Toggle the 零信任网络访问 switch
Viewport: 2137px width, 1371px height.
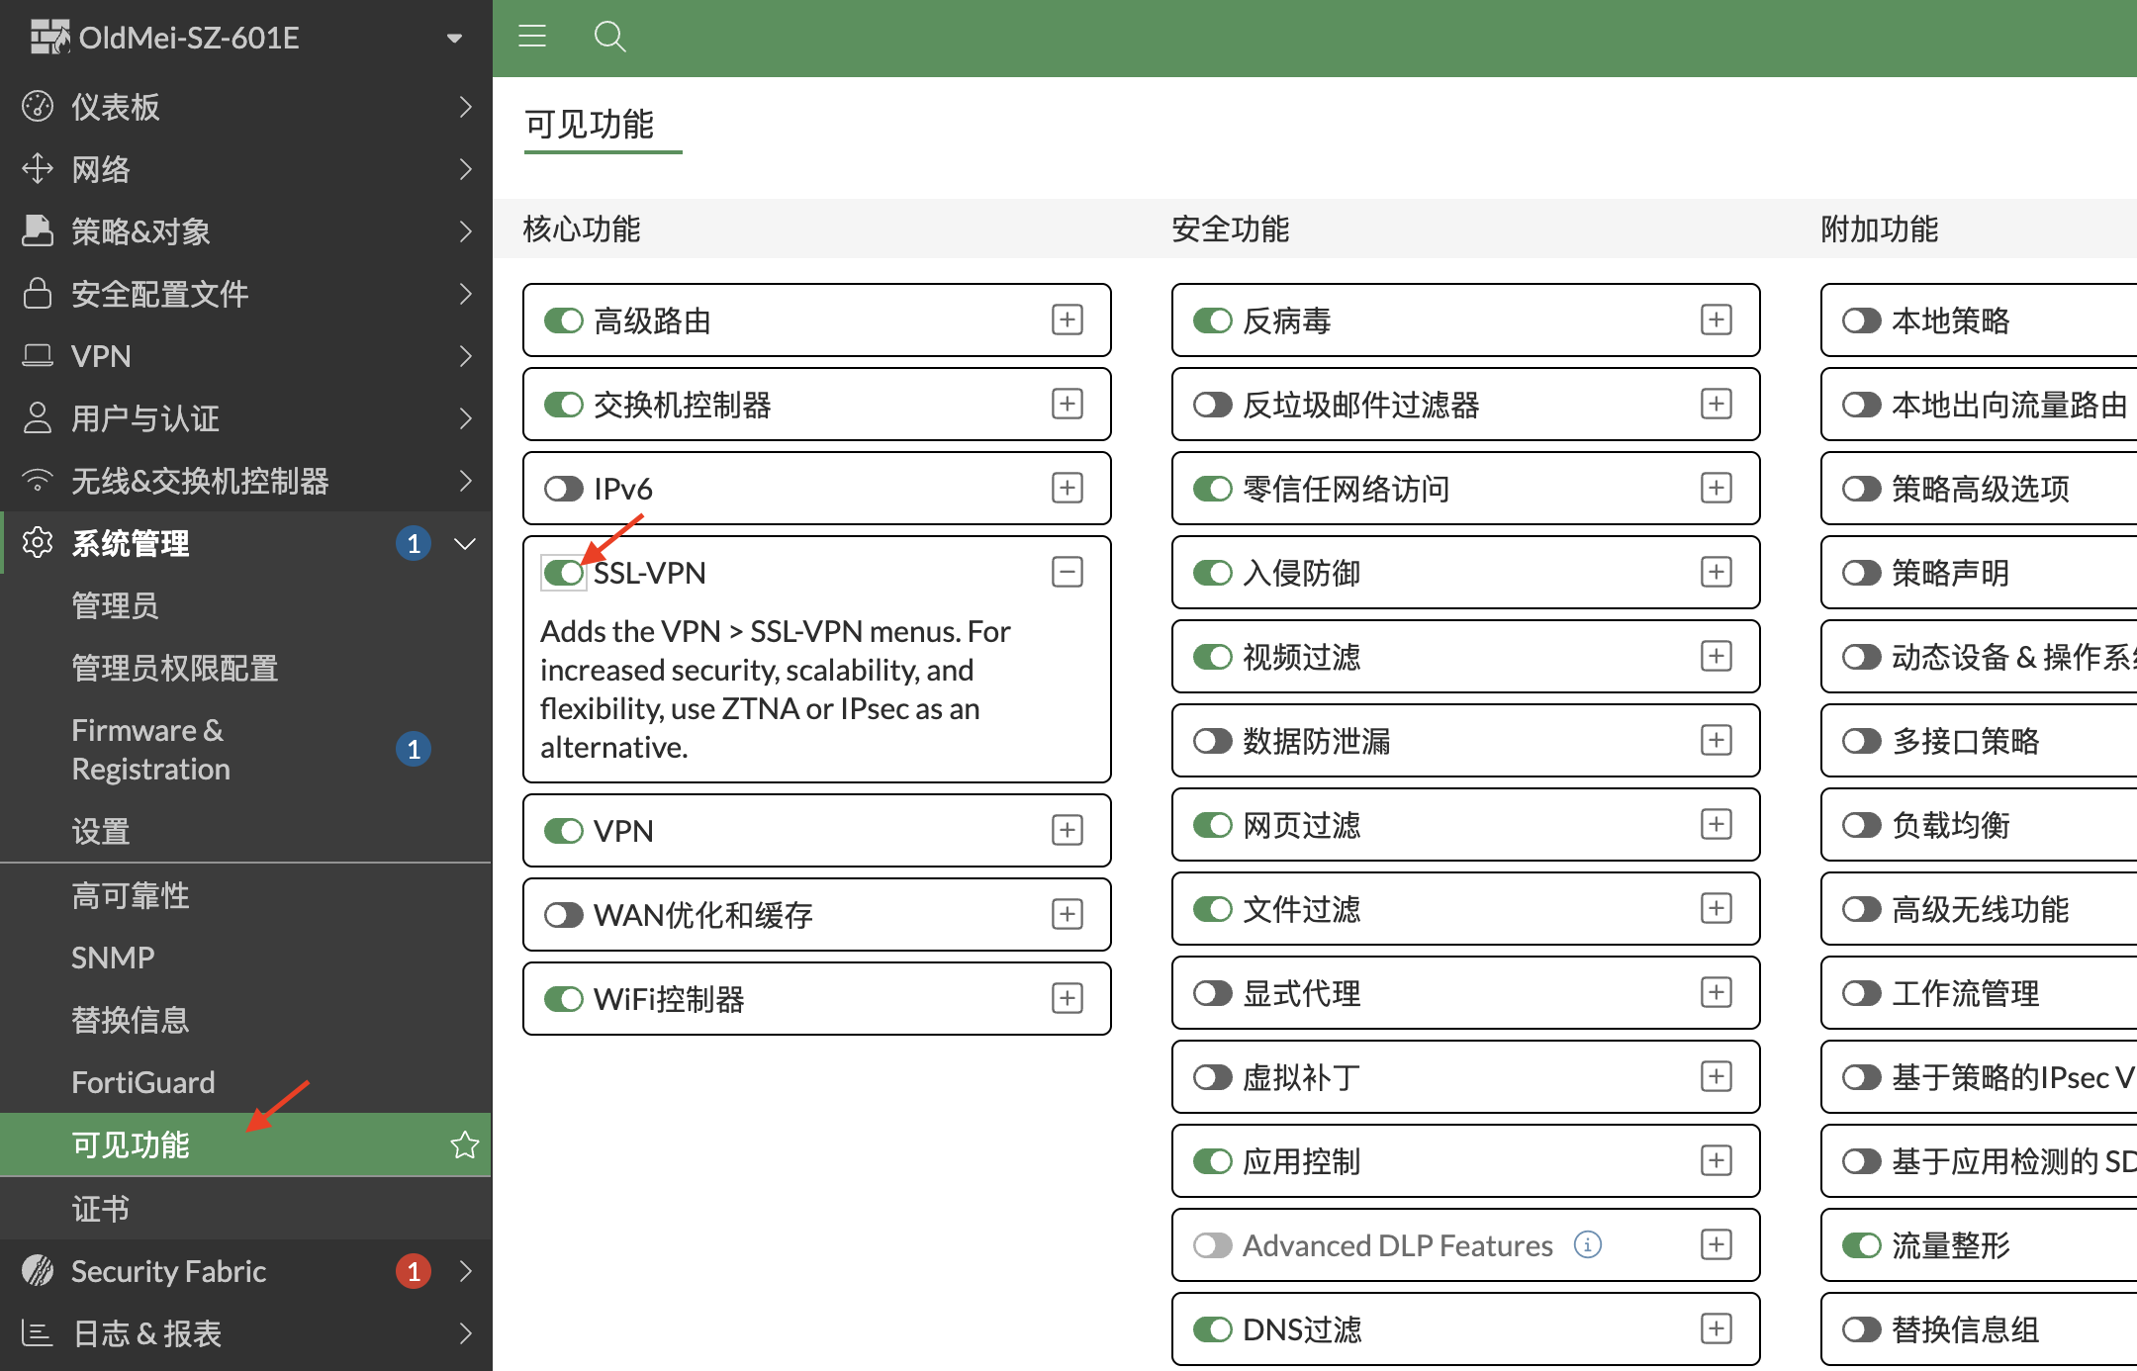click(x=1213, y=489)
